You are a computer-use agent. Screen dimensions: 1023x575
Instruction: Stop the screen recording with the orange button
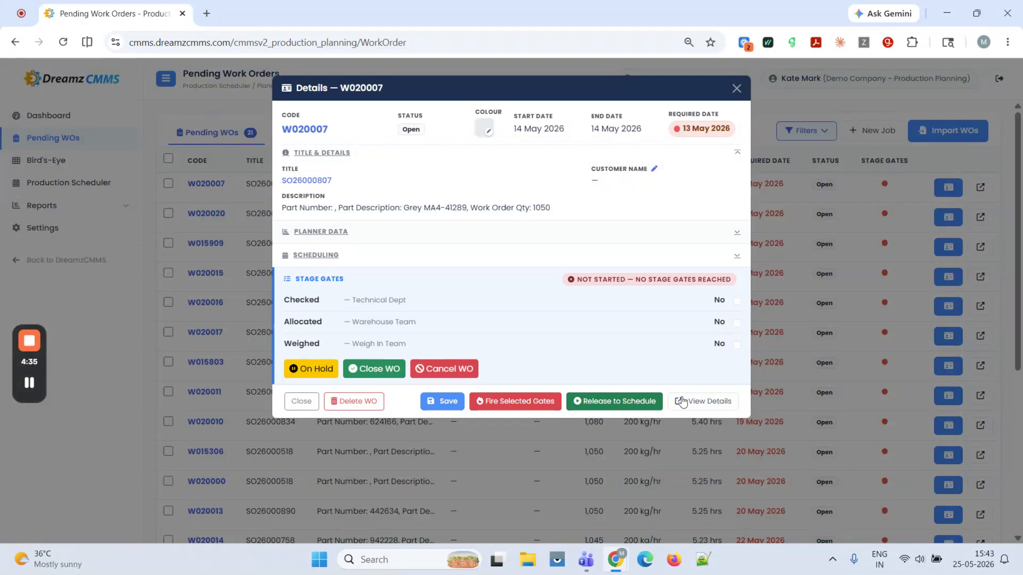(x=29, y=340)
